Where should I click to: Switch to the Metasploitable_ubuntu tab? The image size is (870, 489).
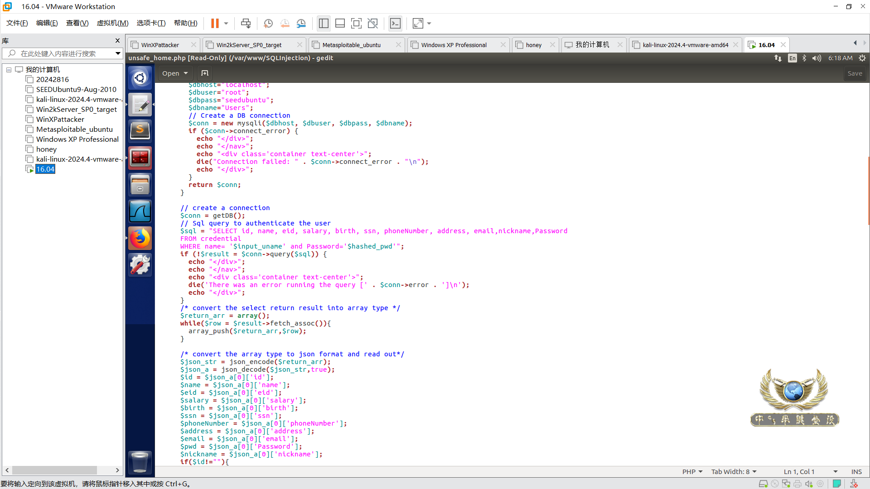352,45
